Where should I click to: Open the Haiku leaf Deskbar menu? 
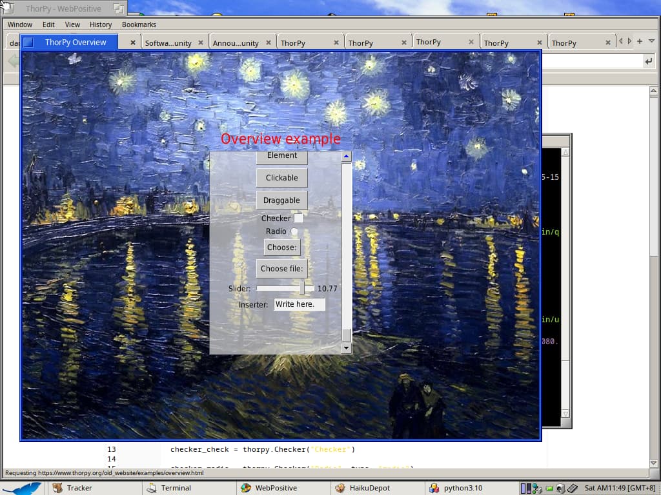[23, 488]
